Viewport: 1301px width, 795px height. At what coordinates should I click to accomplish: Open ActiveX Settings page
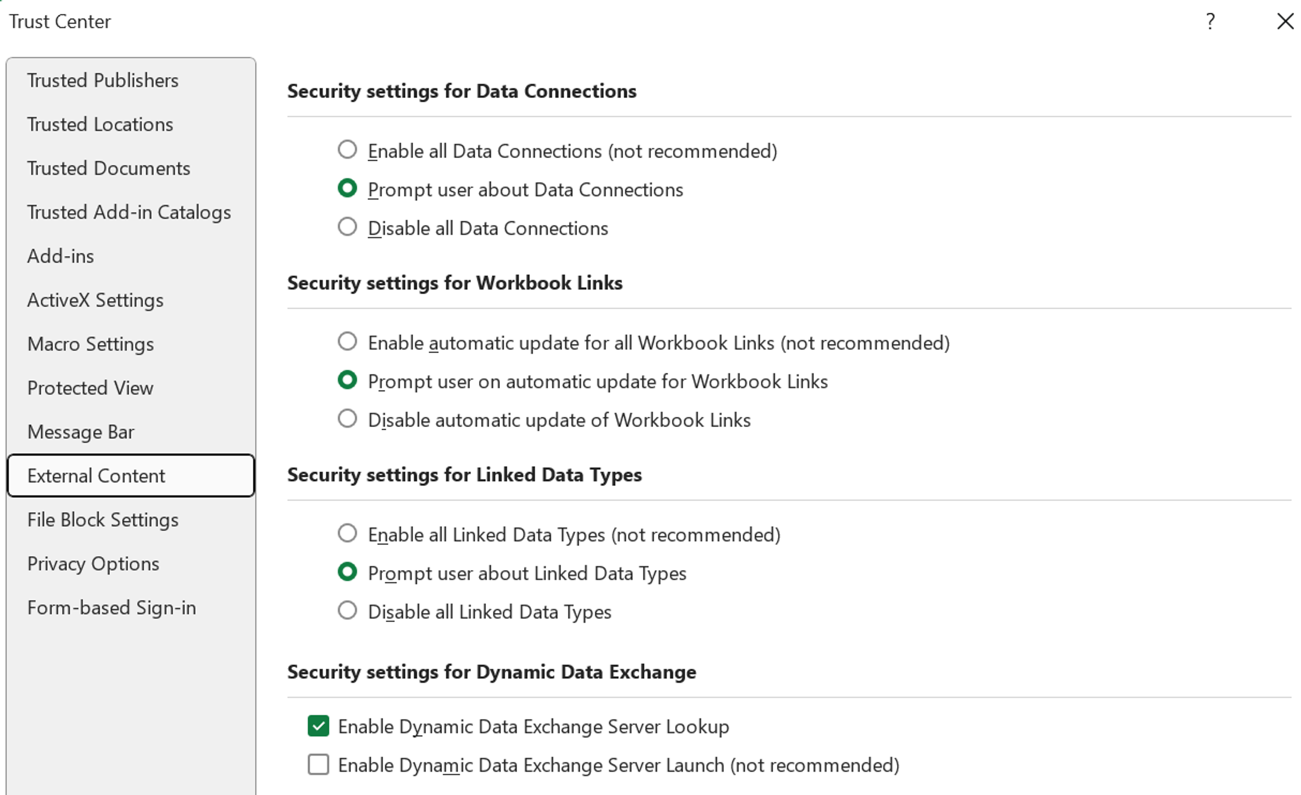point(95,300)
